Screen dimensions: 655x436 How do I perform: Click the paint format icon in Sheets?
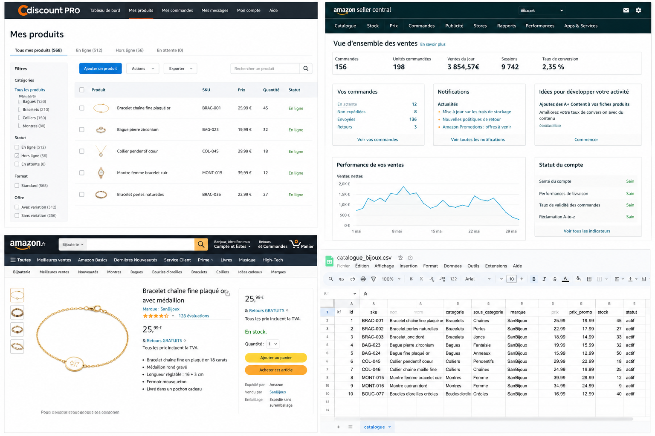(373, 279)
